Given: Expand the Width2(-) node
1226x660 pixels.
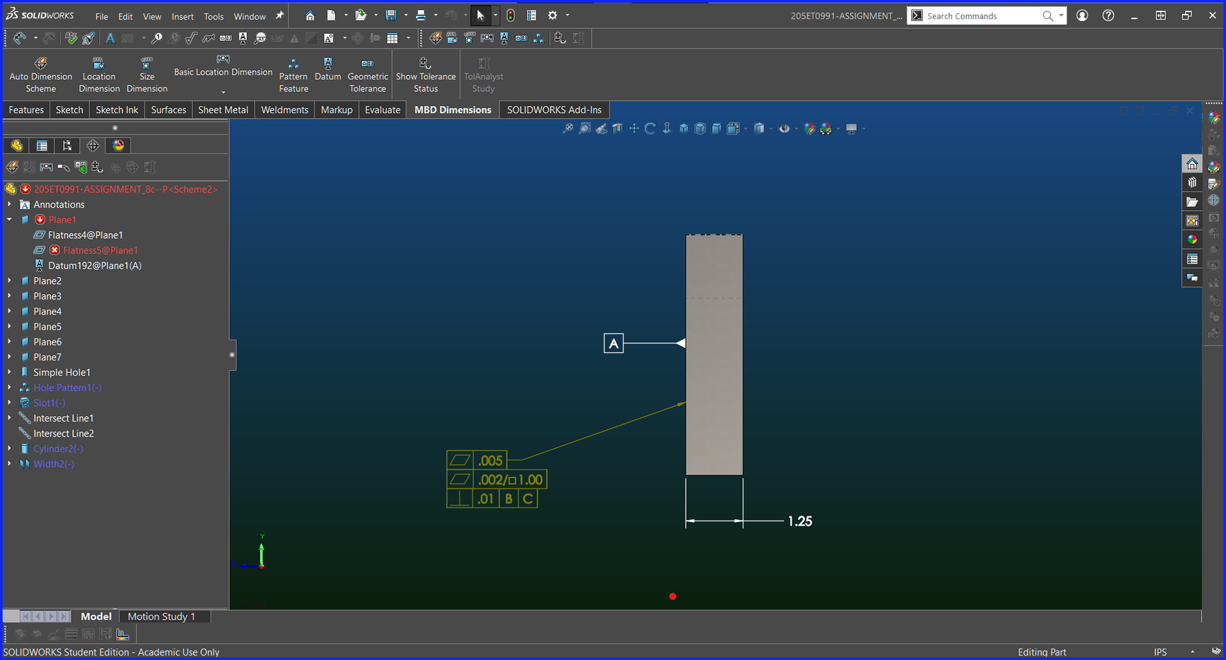Looking at the screenshot, I should (10, 464).
